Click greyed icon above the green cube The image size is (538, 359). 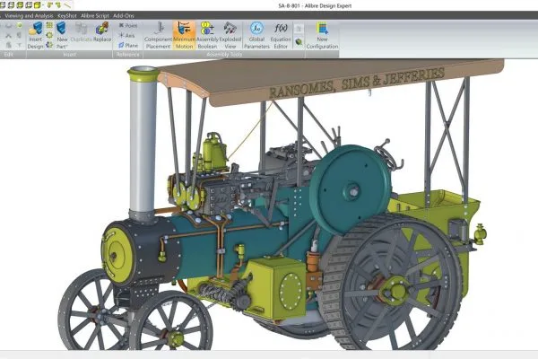pos(299,29)
